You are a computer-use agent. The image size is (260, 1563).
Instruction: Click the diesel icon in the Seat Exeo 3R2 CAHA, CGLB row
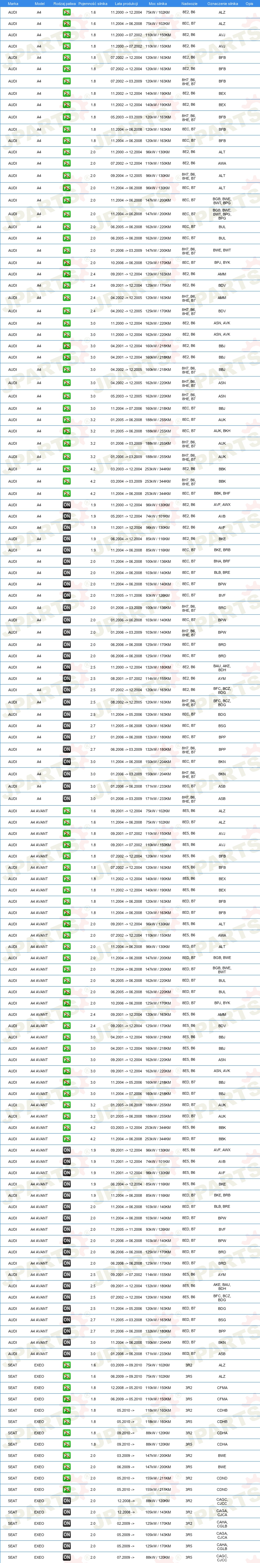(67, 1523)
